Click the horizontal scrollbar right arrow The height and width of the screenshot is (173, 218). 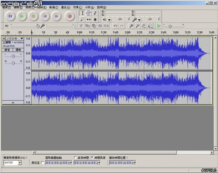tap(212, 153)
